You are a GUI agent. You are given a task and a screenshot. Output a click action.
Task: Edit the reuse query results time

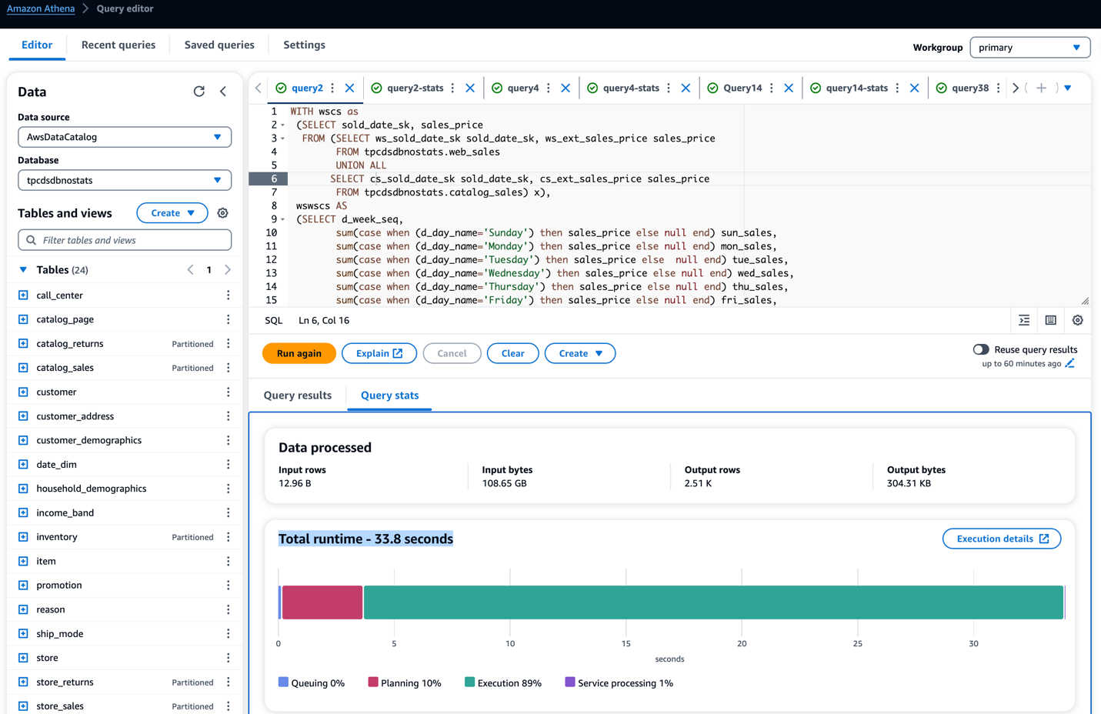[1069, 364]
